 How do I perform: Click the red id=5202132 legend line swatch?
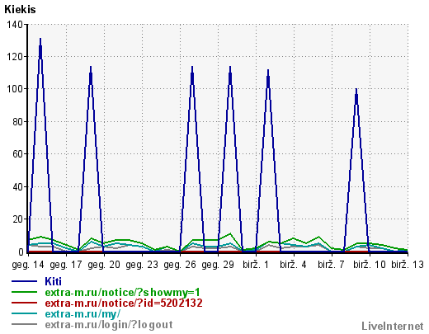pyautogui.click(x=24, y=303)
